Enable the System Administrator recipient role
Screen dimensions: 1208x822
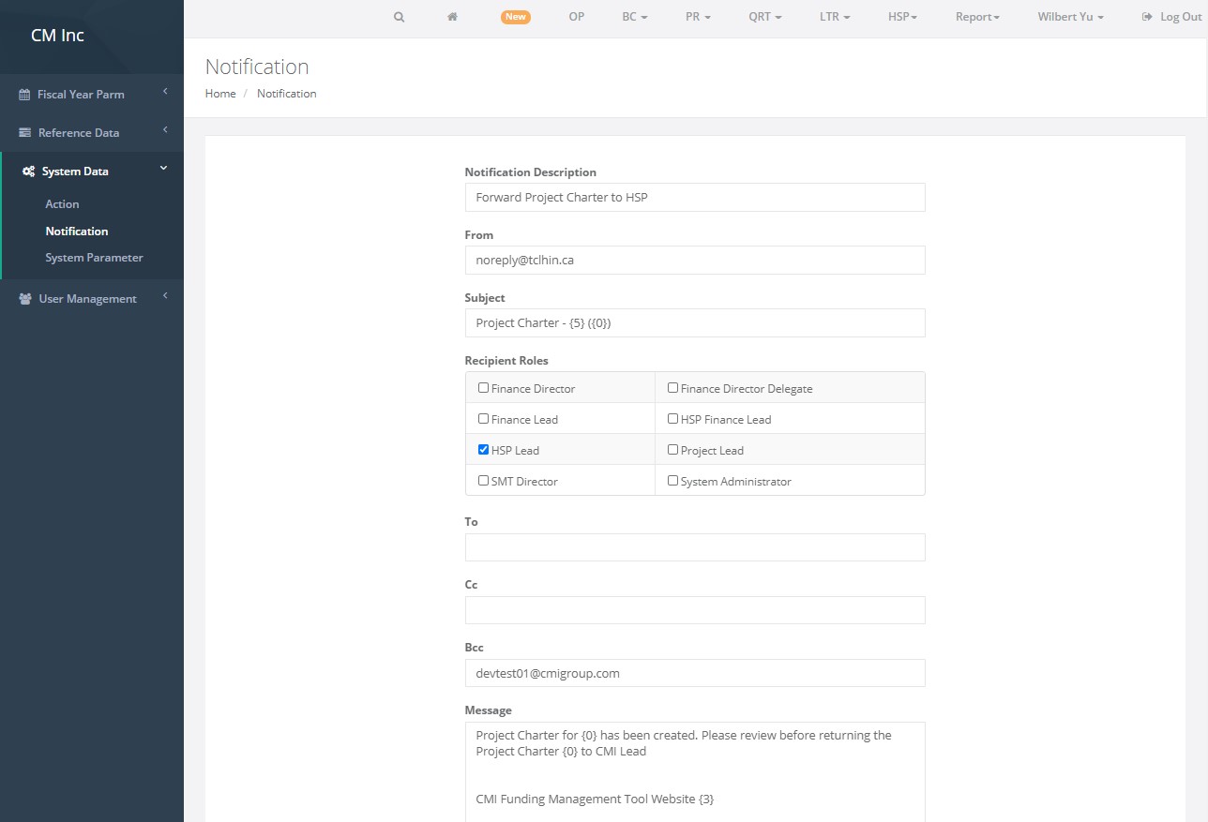pos(672,481)
